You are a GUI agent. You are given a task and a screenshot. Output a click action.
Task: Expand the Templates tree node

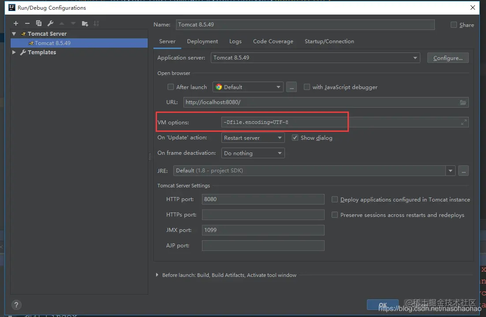coord(14,52)
